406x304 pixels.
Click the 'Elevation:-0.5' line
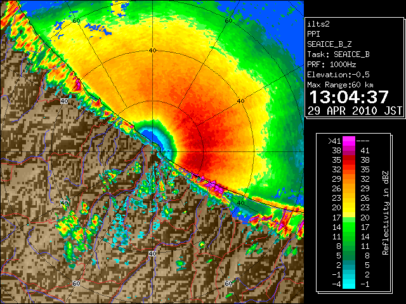pyautogui.click(x=338, y=75)
